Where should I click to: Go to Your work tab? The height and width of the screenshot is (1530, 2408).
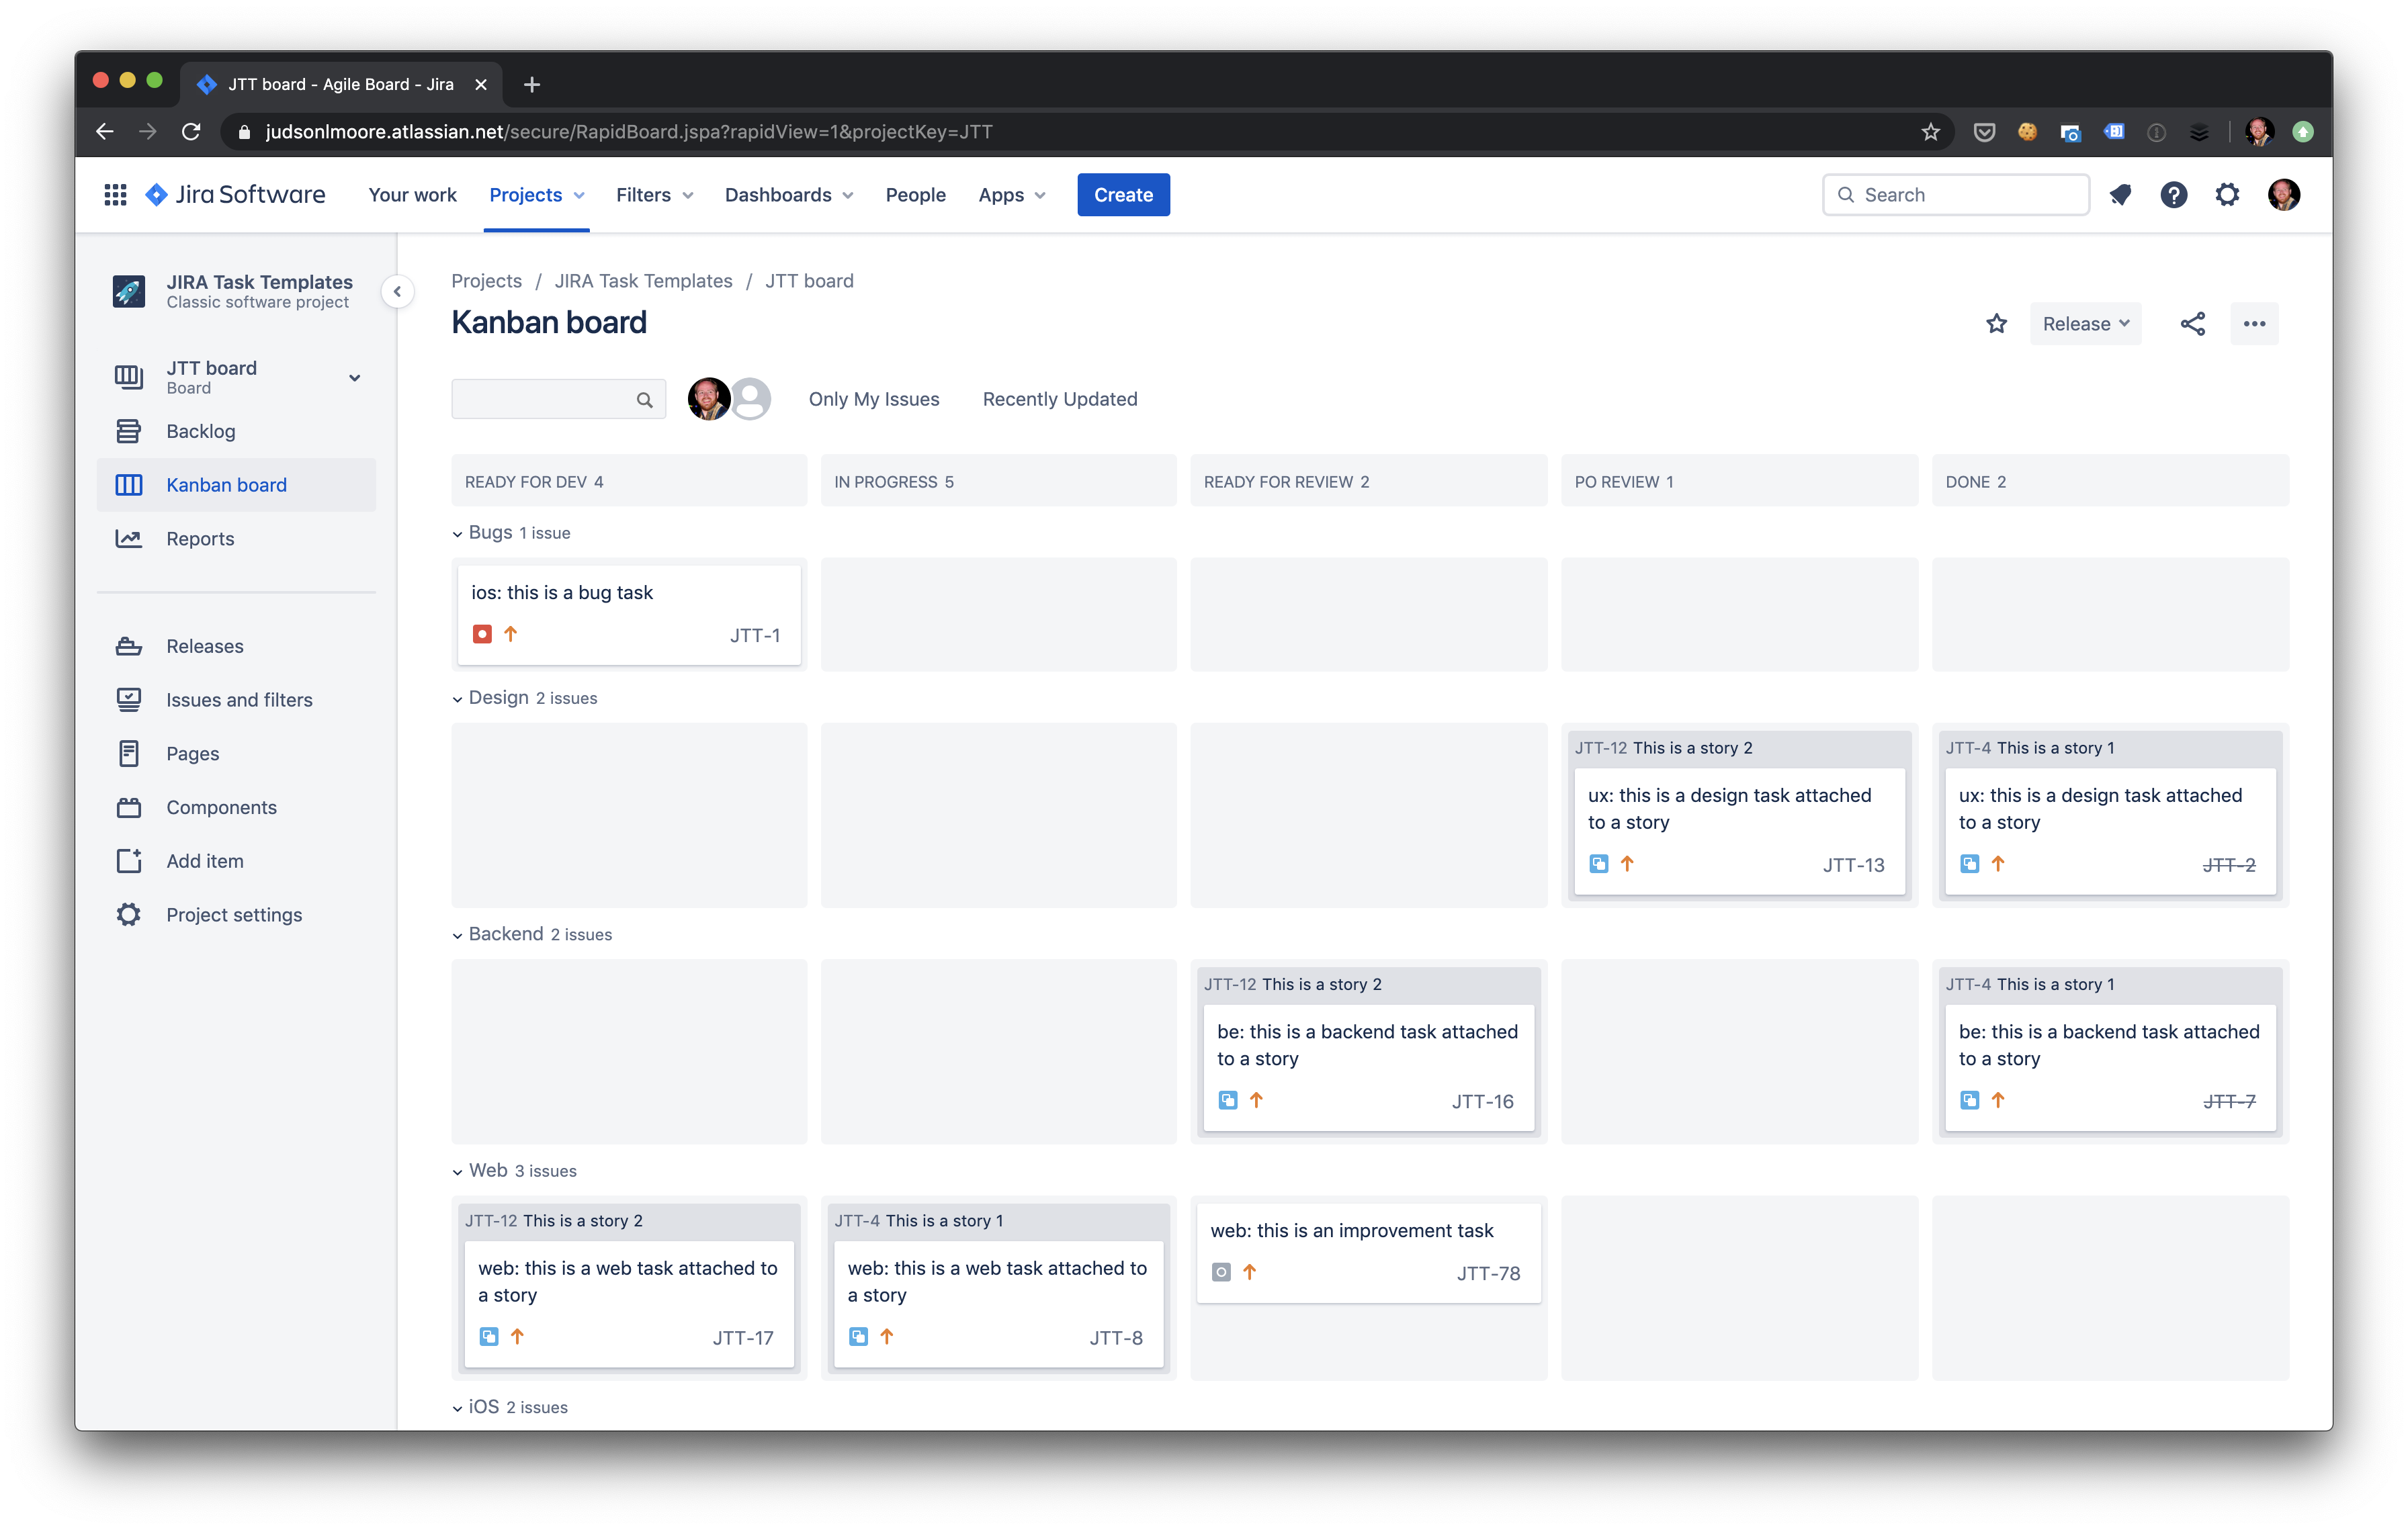pyautogui.click(x=412, y=195)
